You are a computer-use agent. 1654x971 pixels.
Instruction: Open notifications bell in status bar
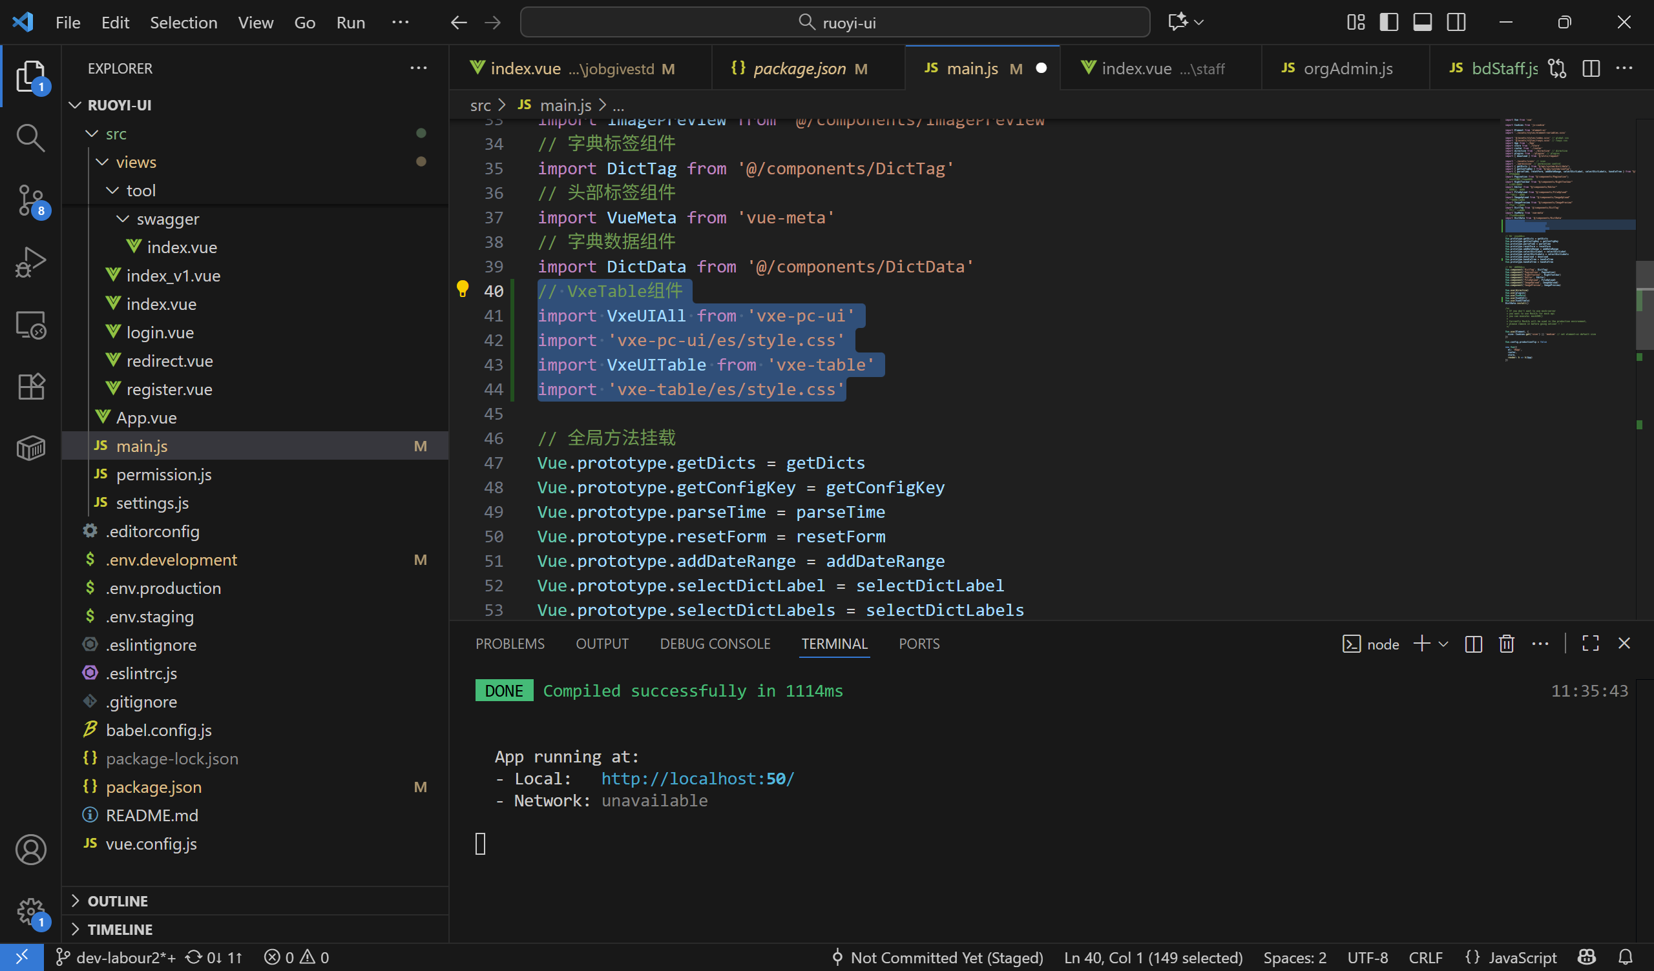[x=1625, y=957]
